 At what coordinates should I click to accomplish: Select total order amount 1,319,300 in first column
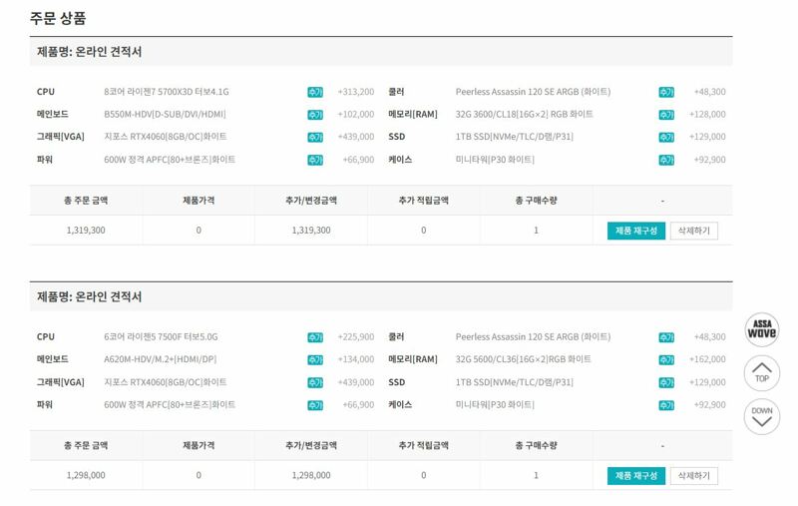coord(86,231)
